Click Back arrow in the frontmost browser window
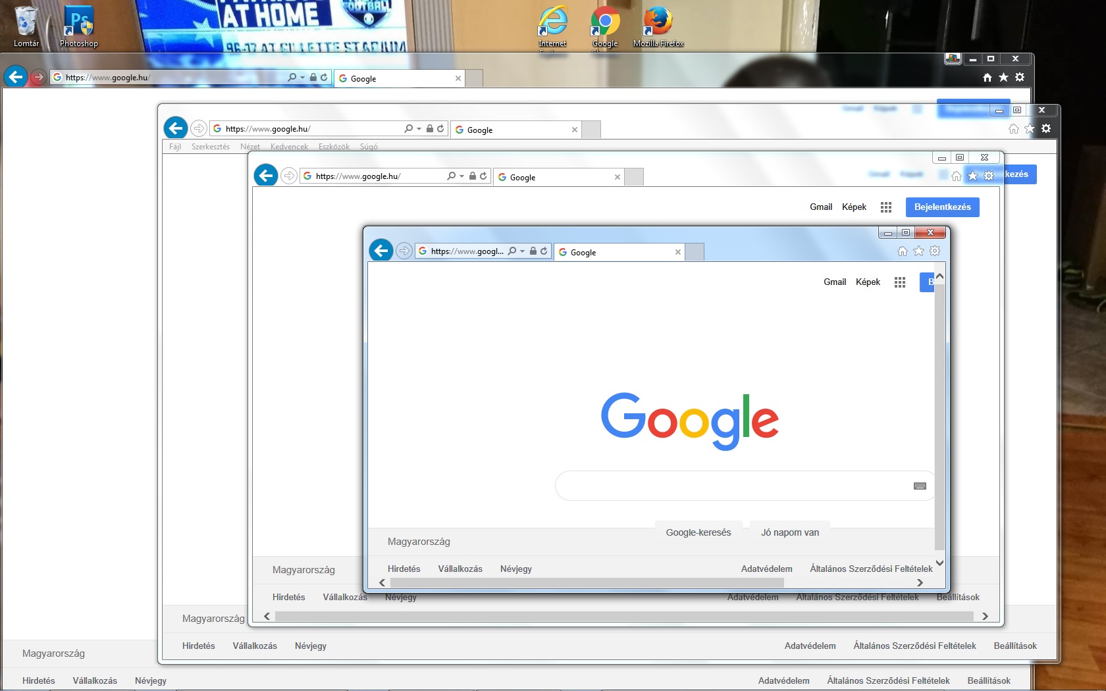This screenshot has width=1106, height=691. [381, 250]
